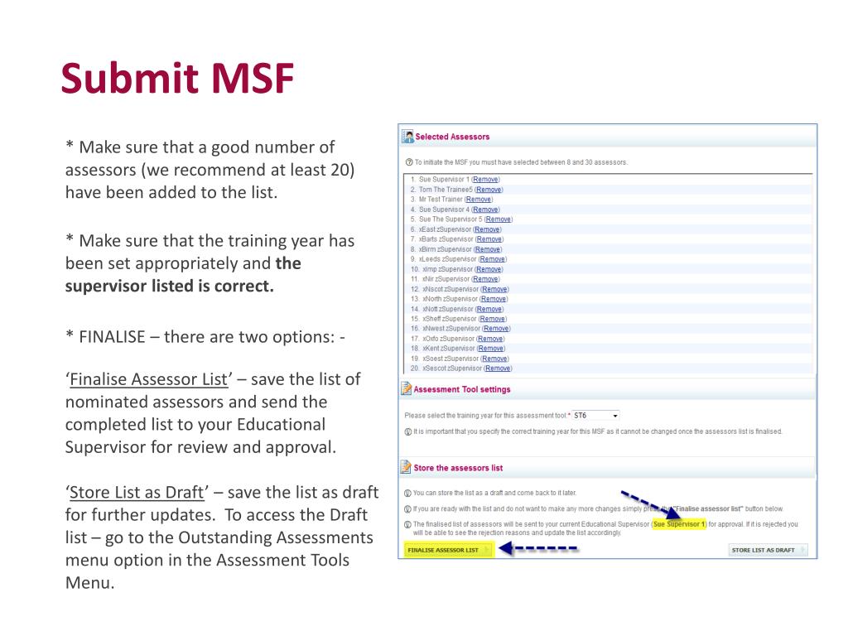
Task: Click the Selected Assessors header icon
Action: click(407, 137)
